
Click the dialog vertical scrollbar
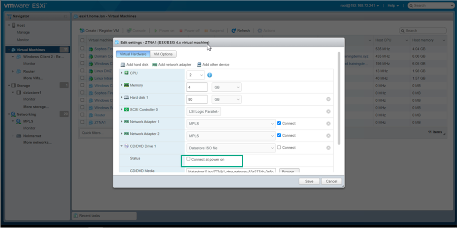click(x=339, y=98)
